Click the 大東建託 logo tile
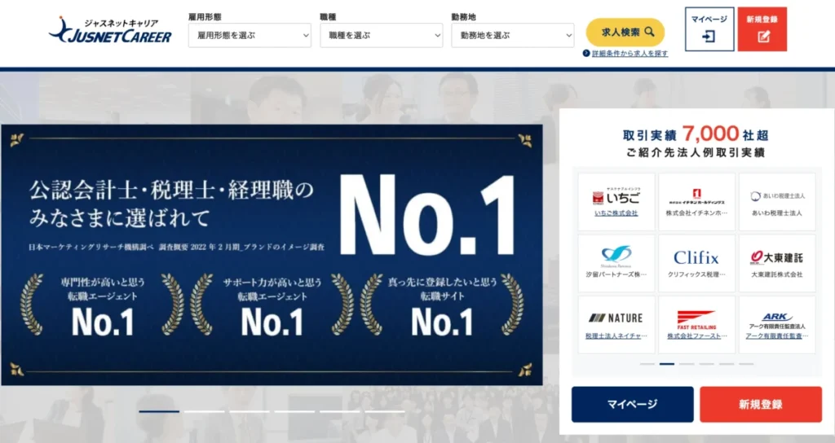Screen dimensions: 835x443 coord(777,263)
